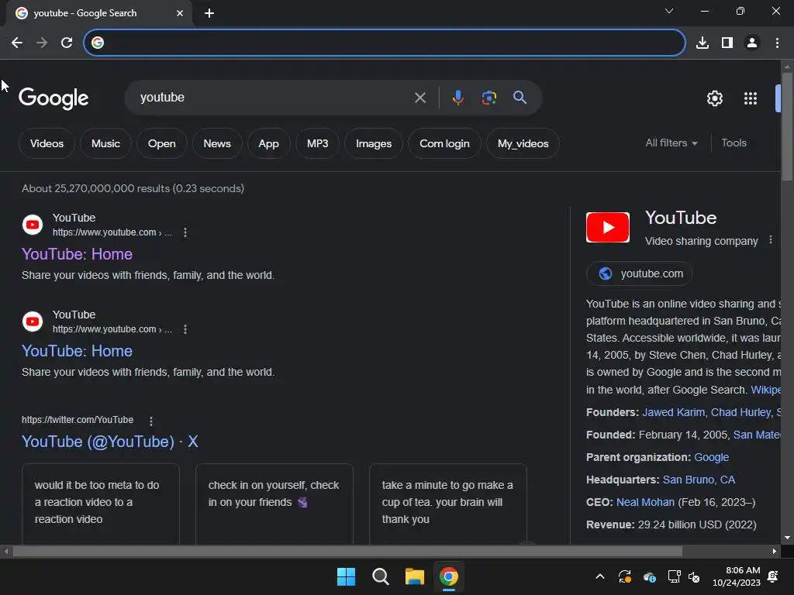
Task: Open the Jawed Karim founder link
Action: pos(673,412)
